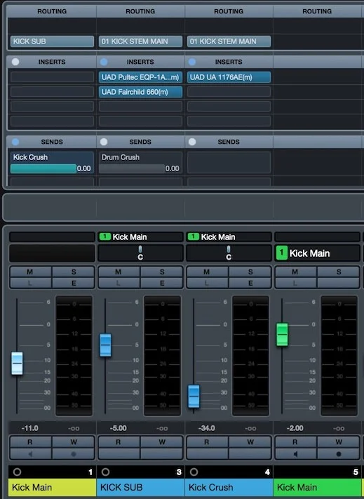Enable Read automation on KICK SUB
Screen dimensions: 364x499
(x=119, y=442)
